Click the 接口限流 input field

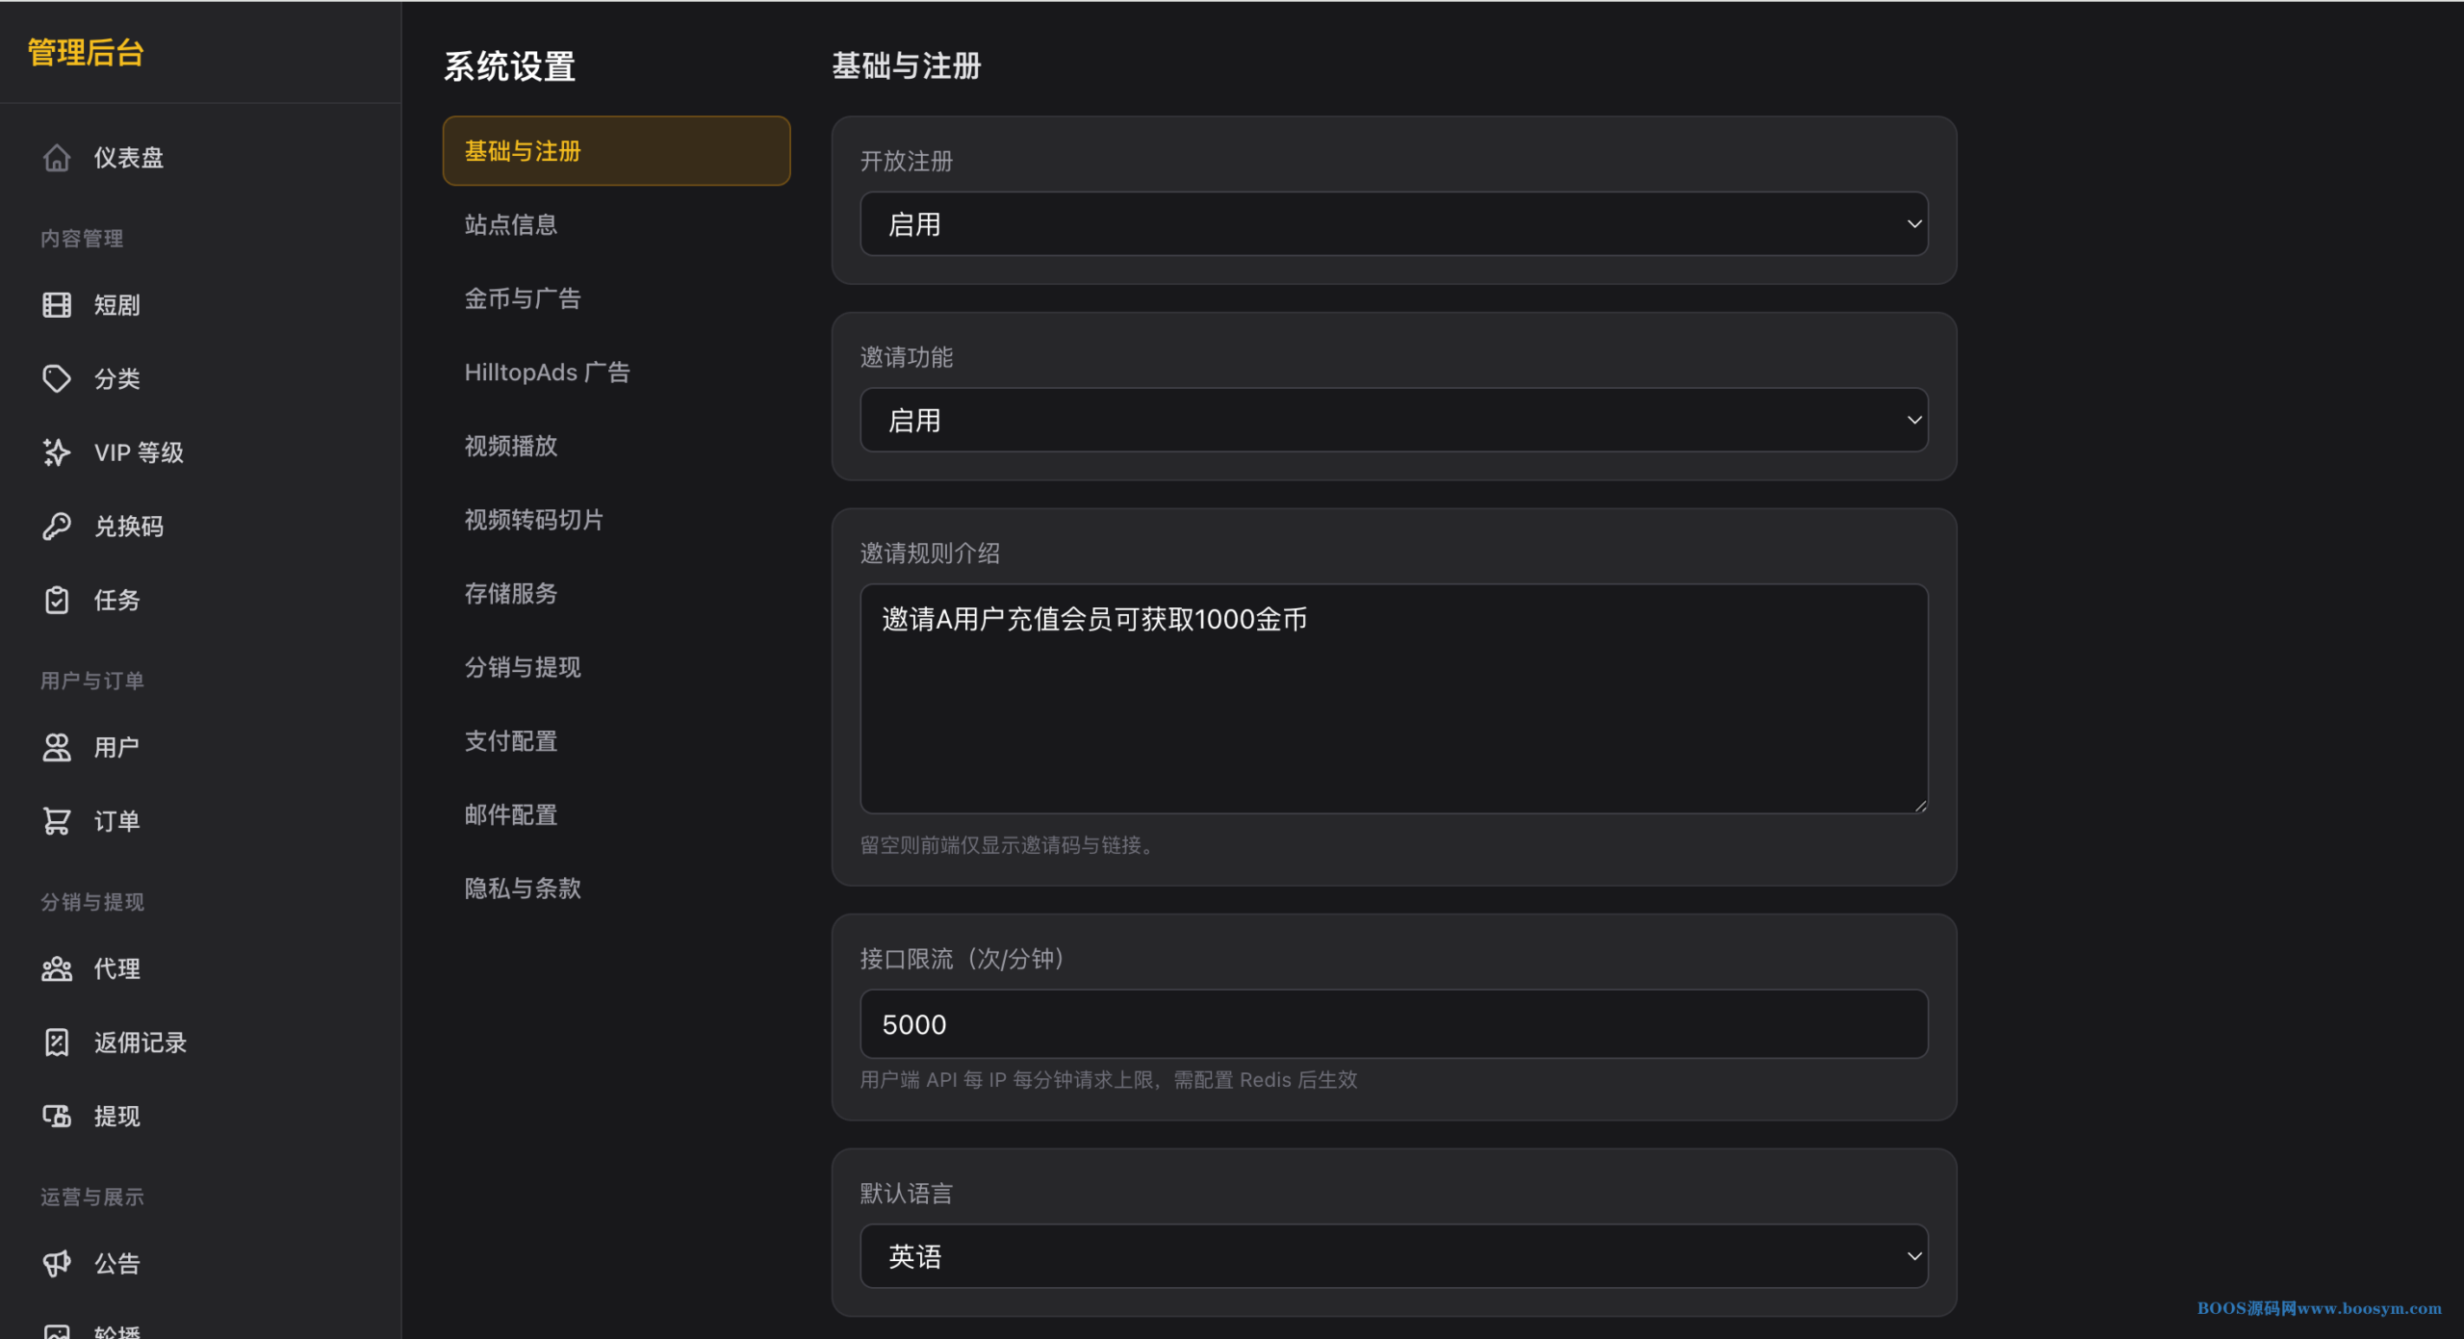click(x=1393, y=1024)
